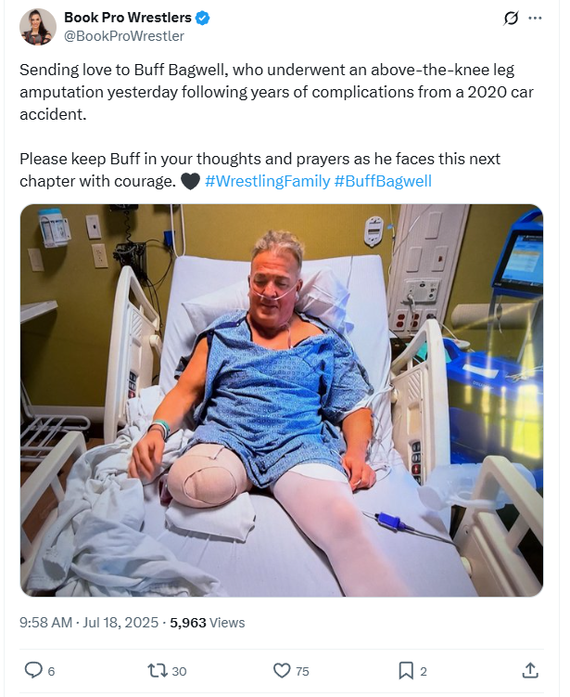
Task: Click the reply speech bubble icon
Action: click(32, 670)
